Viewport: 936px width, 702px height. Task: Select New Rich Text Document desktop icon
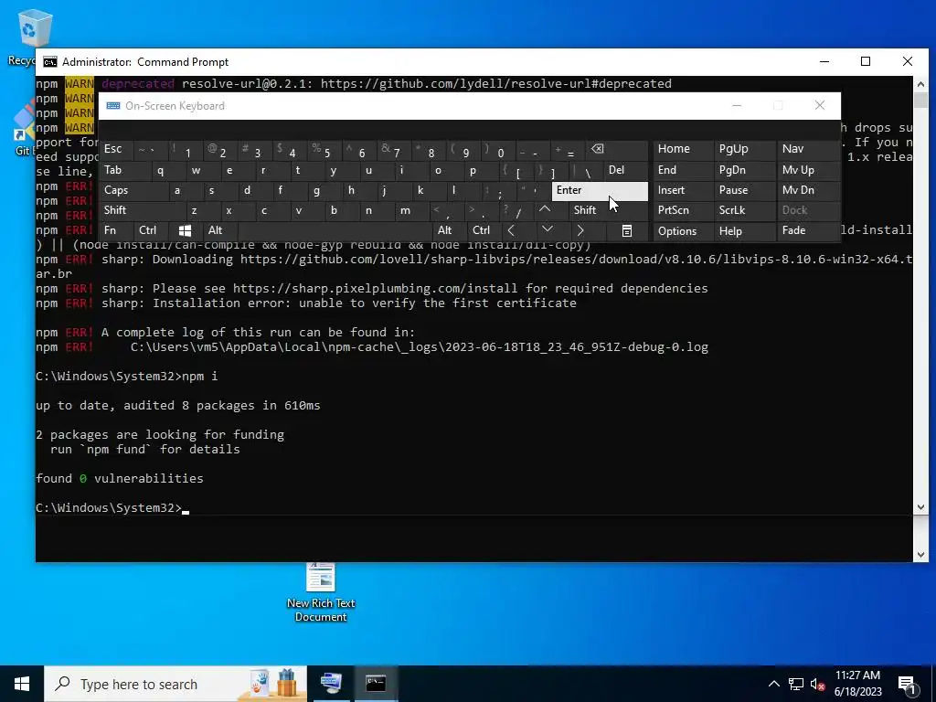321,592
